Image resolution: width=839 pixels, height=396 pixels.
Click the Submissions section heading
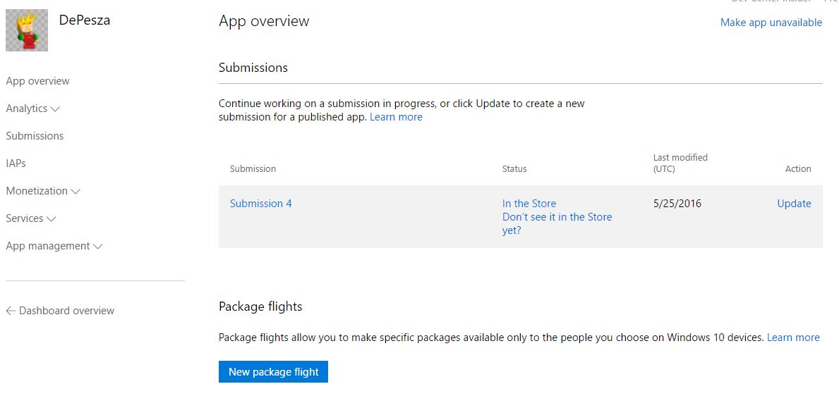(253, 68)
